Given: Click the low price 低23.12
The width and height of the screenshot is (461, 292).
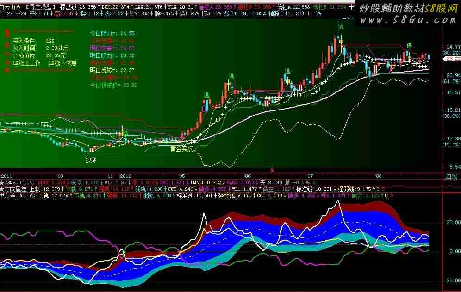Looking at the screenshot, I should 89,13.
